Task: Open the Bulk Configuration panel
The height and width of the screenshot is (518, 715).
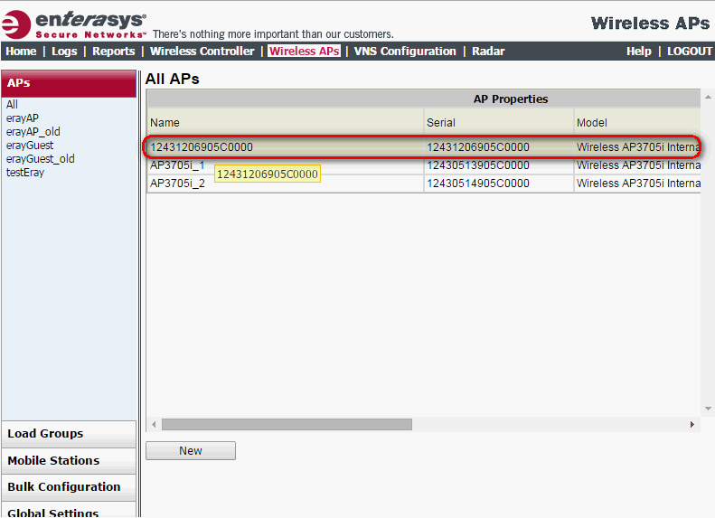Action: [x=69, y=487]
